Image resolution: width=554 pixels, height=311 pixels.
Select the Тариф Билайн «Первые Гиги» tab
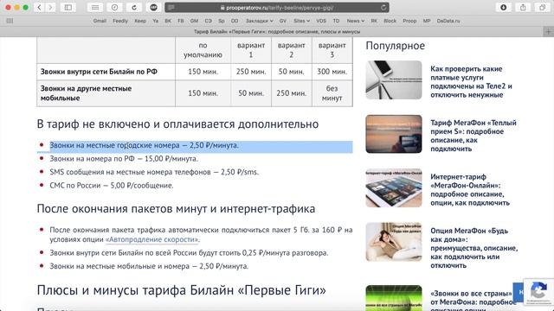coord(277,32)
